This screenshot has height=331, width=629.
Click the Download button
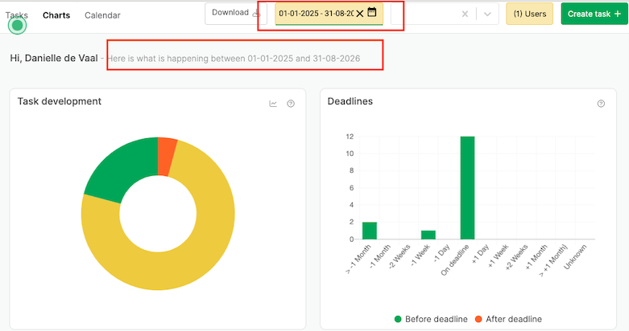[231, 13]
